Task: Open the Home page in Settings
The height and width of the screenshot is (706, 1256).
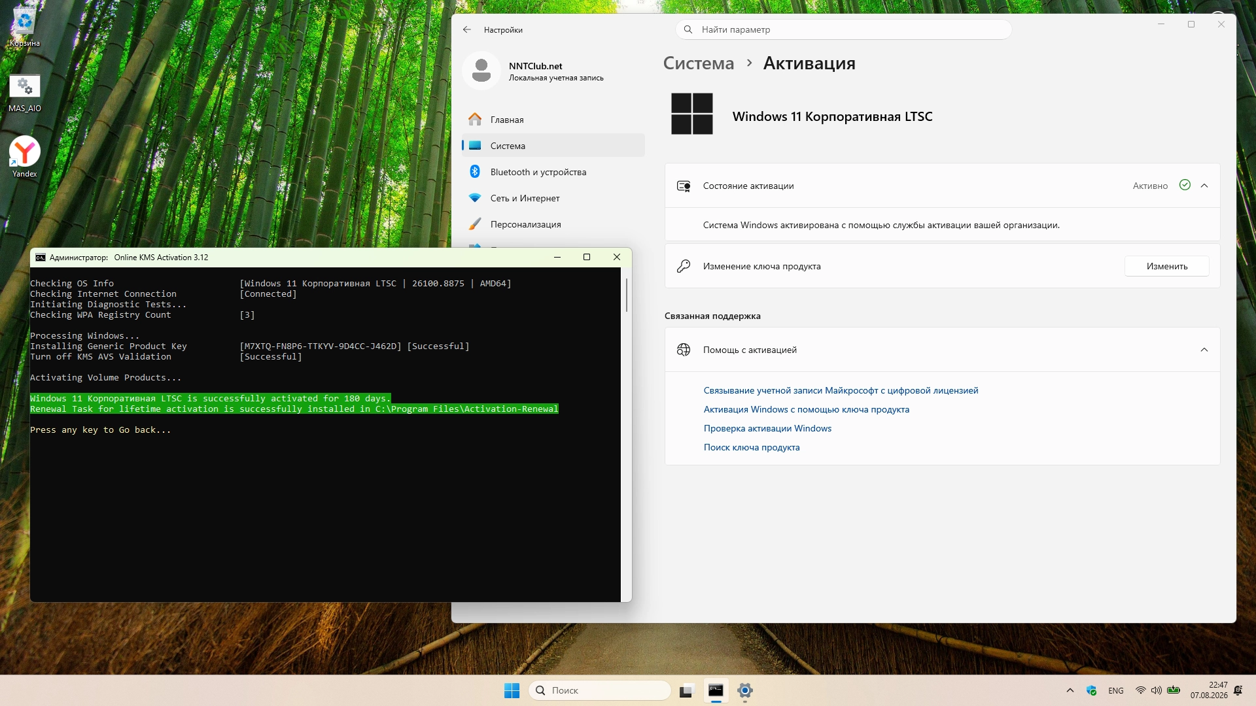Action: [x=553, y=120]
